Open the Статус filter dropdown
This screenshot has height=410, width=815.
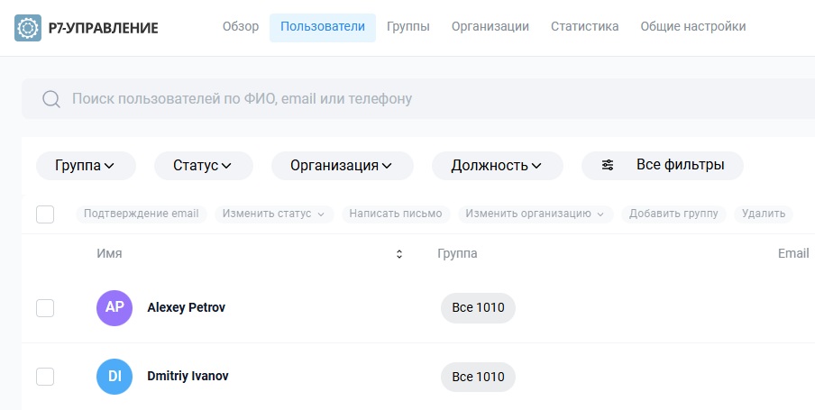(x=203, y=166)
